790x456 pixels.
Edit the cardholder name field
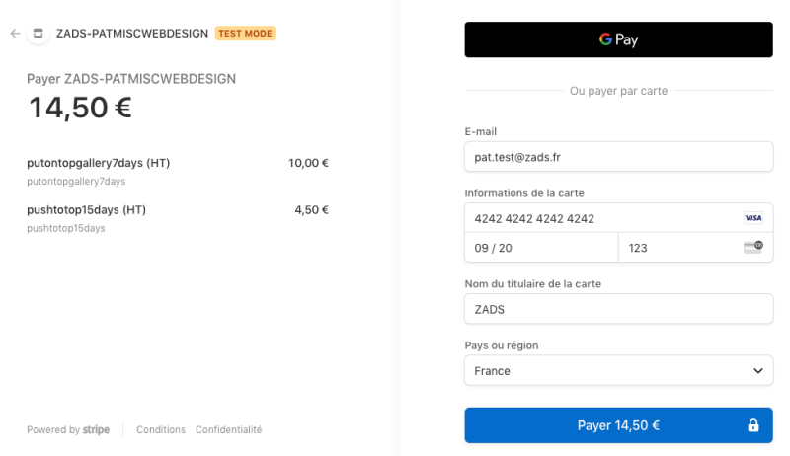[618, 309]
